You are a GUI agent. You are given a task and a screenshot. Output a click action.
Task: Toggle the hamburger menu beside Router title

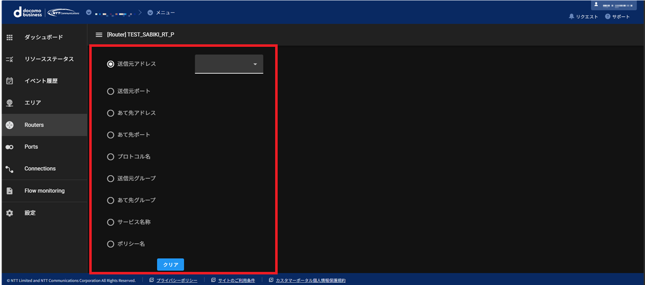(x=99, y=35)
